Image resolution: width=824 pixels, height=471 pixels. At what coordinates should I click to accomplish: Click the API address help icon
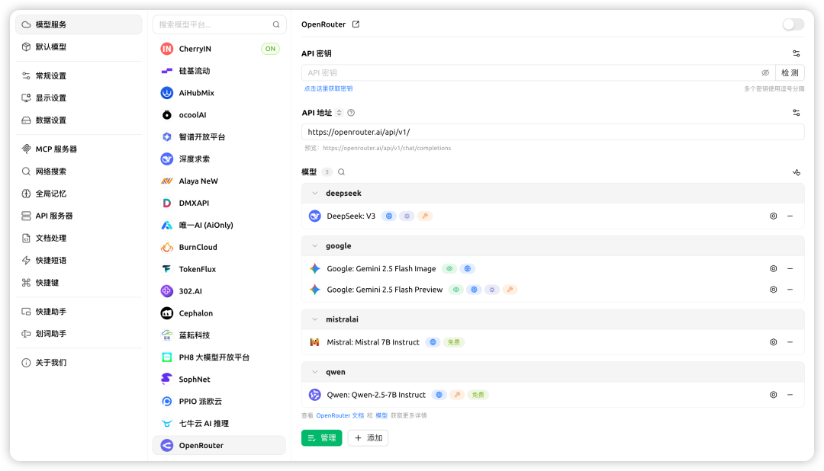351,113
